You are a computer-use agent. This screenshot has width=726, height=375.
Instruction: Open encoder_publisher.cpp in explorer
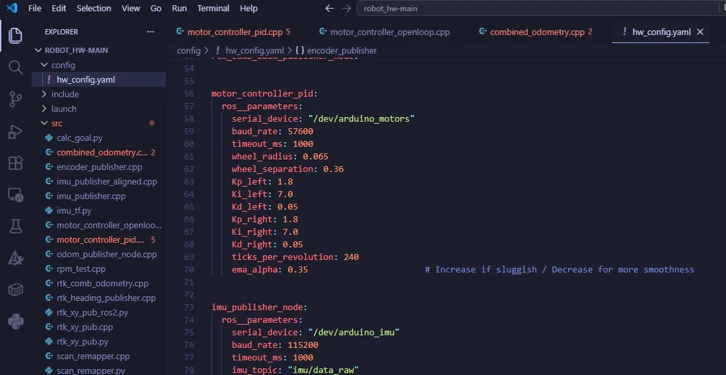[x=98, y=167]
